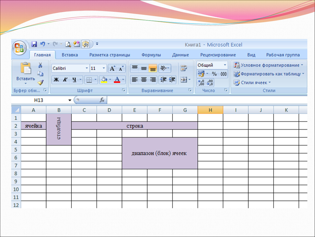Click the Office button orb
This screenshot has width=315, height=237.
(x=19, y=48)
